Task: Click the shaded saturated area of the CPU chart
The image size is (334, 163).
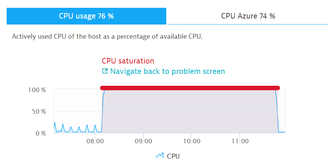Action: [x=190, y=111]
